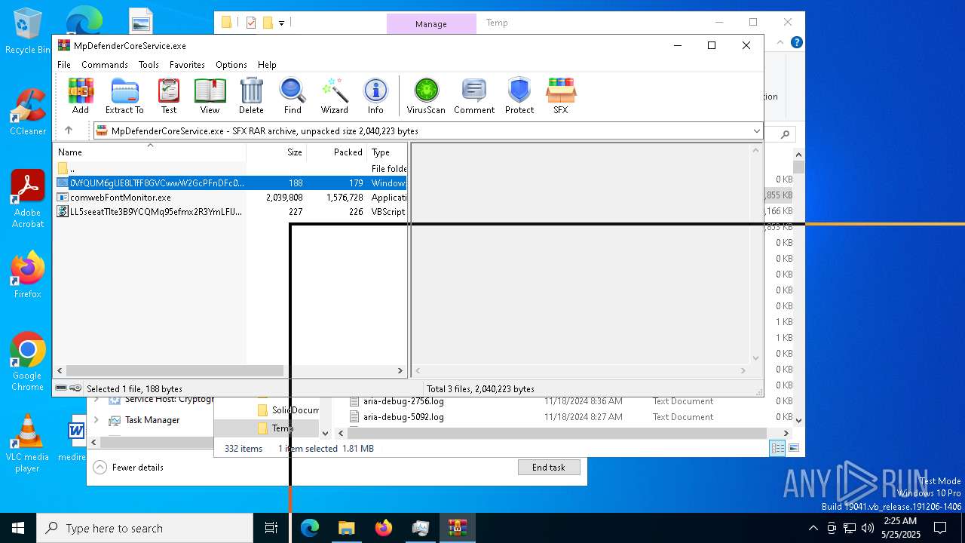965x543 pixels.
Task: Open Adobe Acrobat desktop shortcut
Action: point(28,199)
